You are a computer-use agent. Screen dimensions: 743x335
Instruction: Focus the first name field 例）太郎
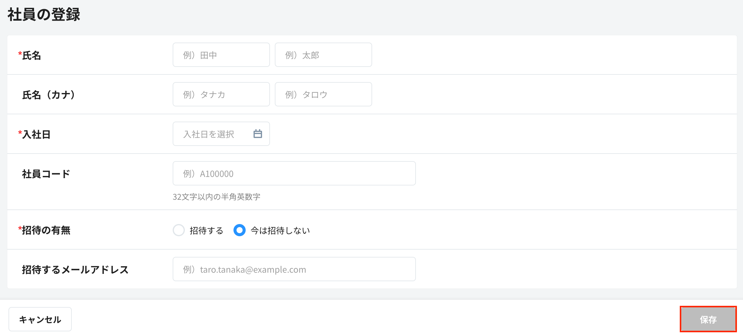pyautogui.click(x=323, y=55)
